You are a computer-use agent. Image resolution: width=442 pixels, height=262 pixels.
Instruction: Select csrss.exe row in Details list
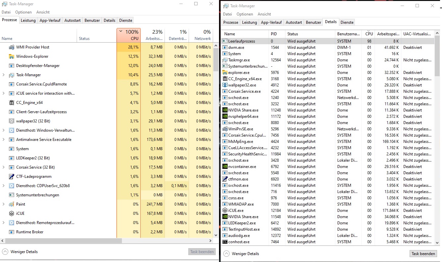[328, 198]
